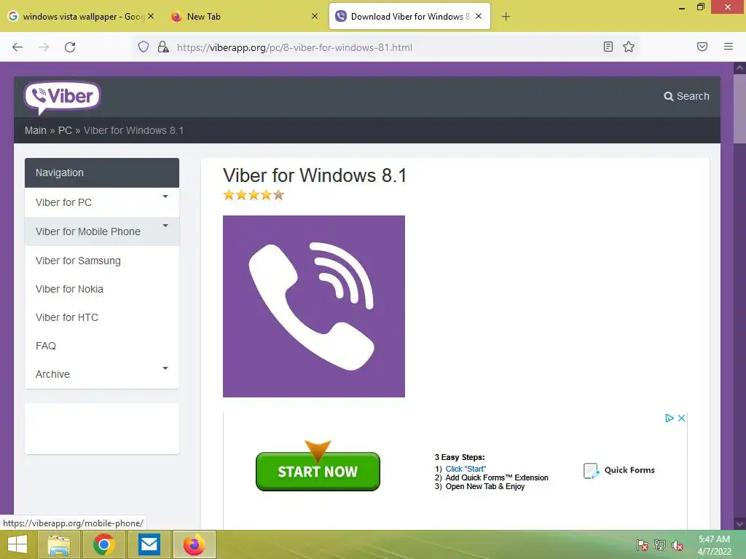This screenshot has height=559, width=746.
Task: Click the Navigation sidebar header
Action: pos(102,173)
